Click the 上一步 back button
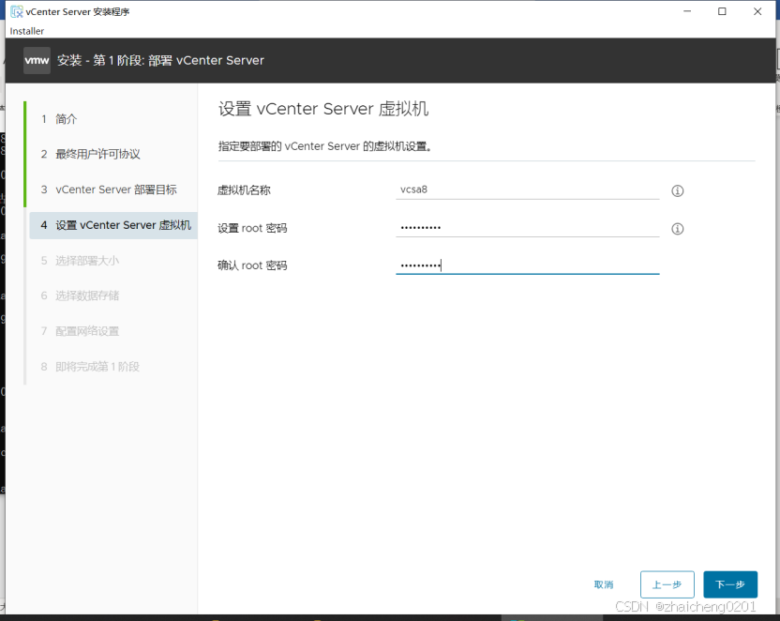780x621 pixels. [x=667, y=584]
